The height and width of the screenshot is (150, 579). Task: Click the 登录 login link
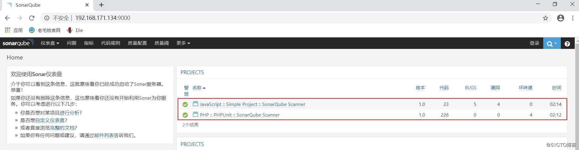tap(534, 43)
